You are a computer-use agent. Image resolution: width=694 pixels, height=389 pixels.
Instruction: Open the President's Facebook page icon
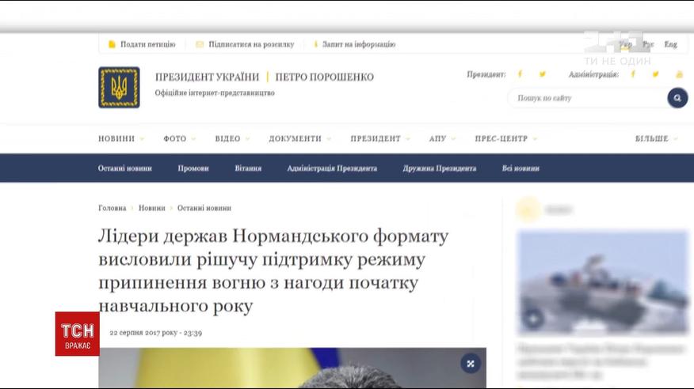520,74
